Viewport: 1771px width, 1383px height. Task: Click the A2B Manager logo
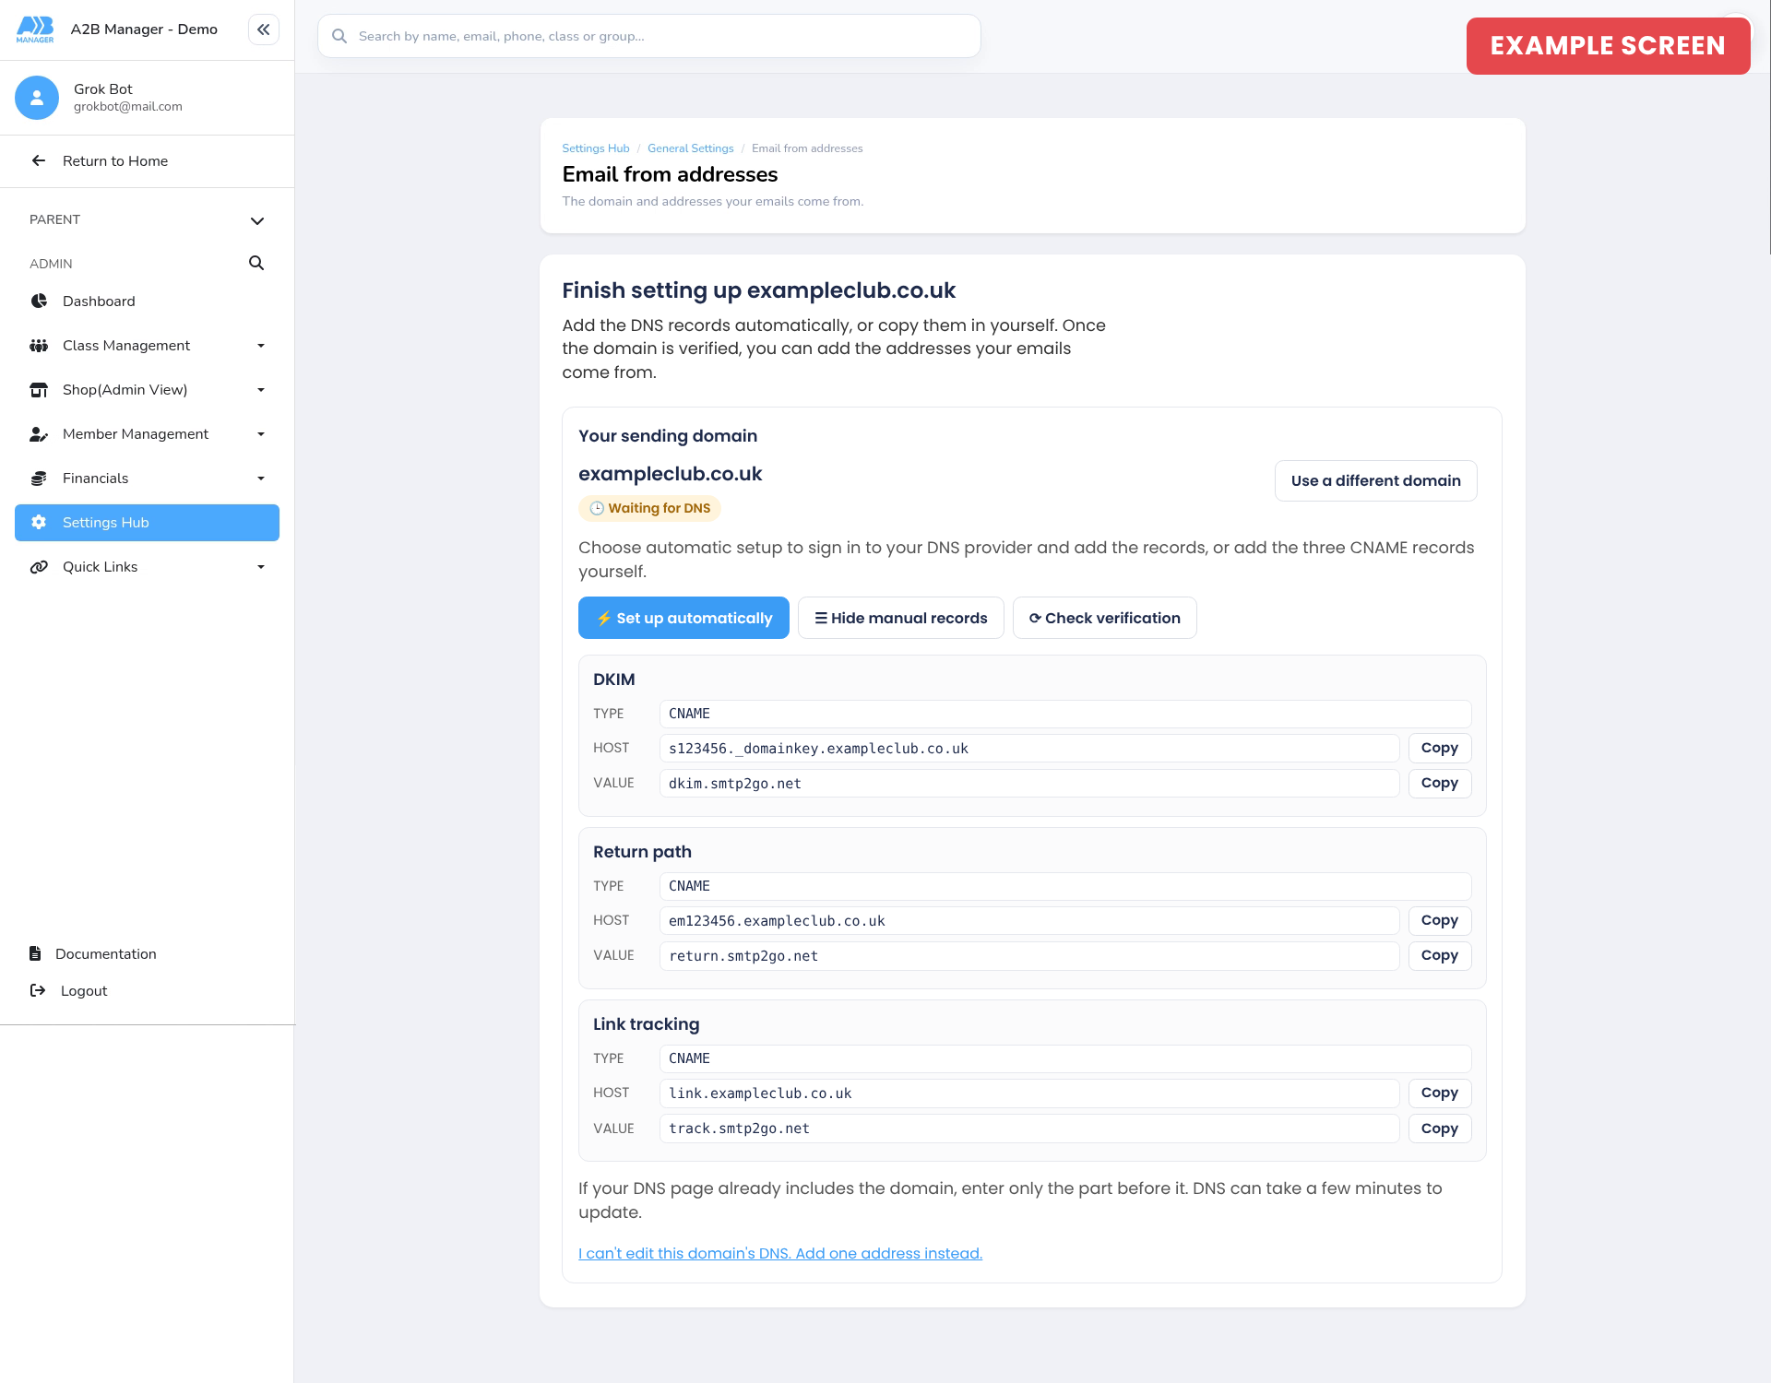point(35,30)
